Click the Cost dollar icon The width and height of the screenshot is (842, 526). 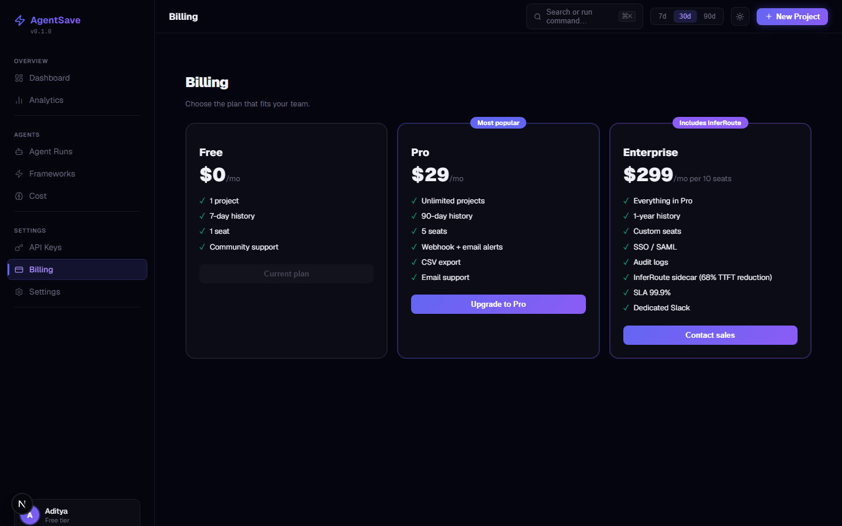(19, 196)
